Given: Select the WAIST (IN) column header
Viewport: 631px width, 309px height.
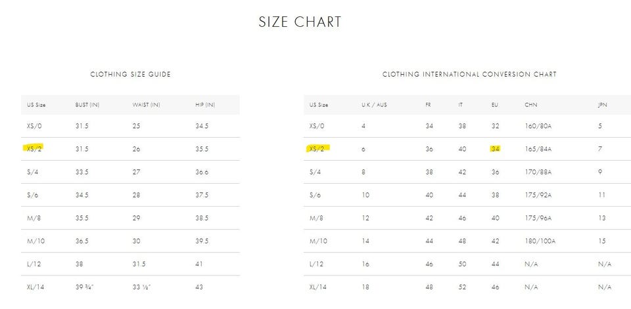Looking at the screenshot, I should coord(146,105).
